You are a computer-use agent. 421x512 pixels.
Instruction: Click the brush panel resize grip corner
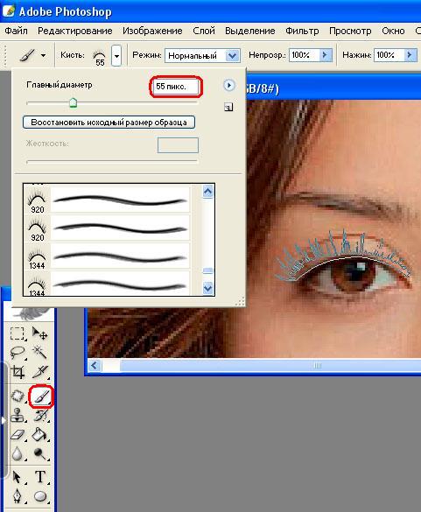click(x=240, y=302)
